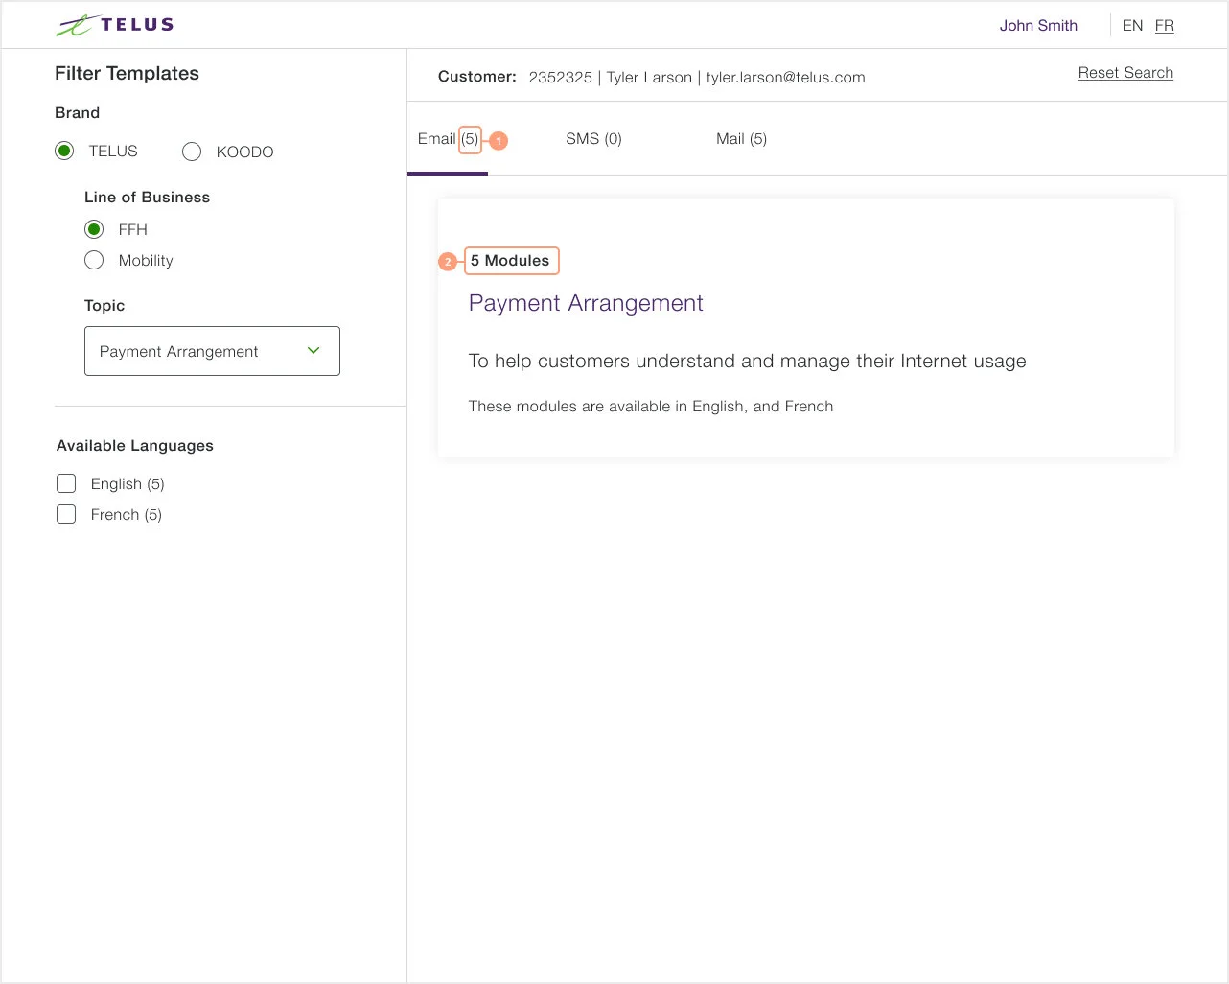Choose Mobility line of business
Image resolution: width=1229 pixels, height=984 pixels.
94,260
